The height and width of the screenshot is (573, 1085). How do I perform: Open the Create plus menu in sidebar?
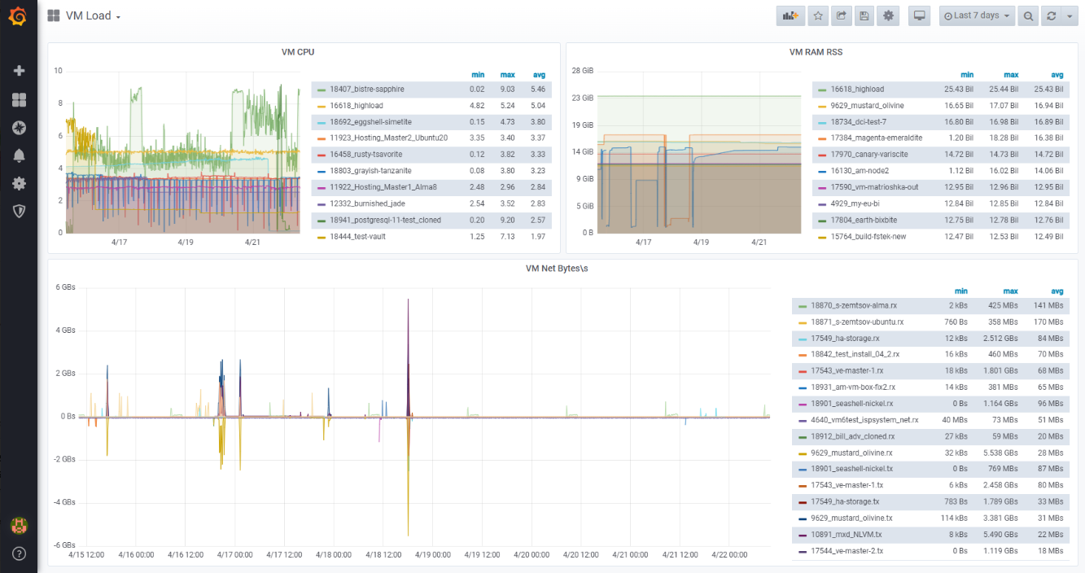click(x=19, y=71)
